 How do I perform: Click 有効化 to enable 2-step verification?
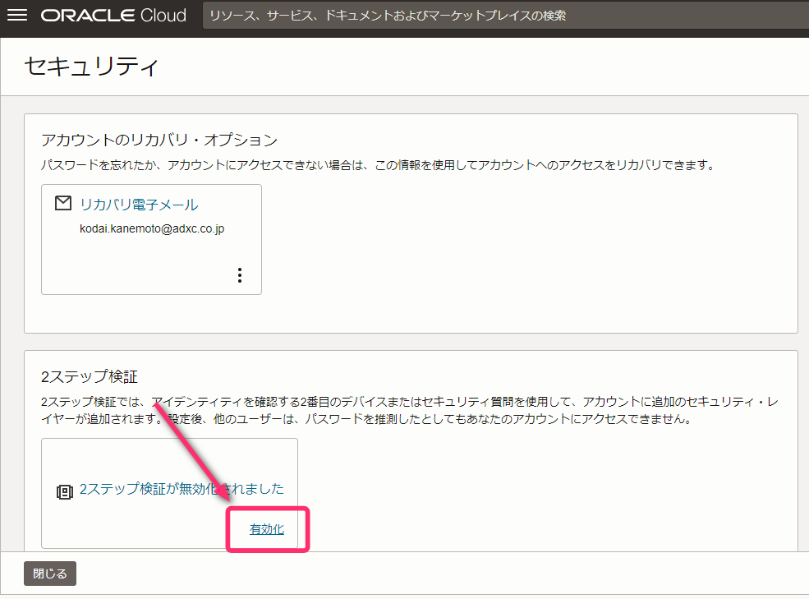(x=267, y=529)
